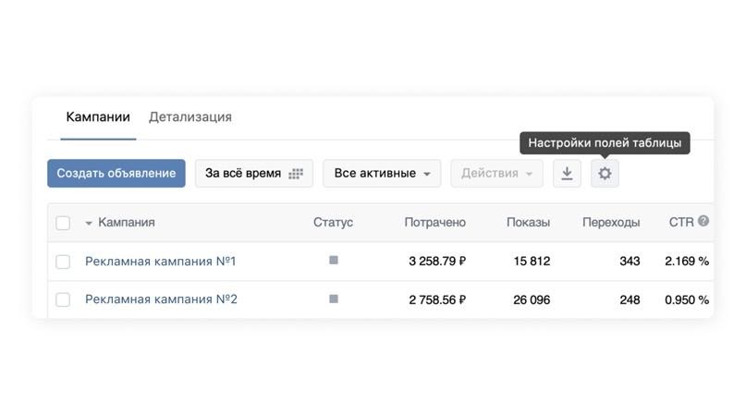
Task: Click the table field settings gear icon
Action: click(x=605, y=174)
